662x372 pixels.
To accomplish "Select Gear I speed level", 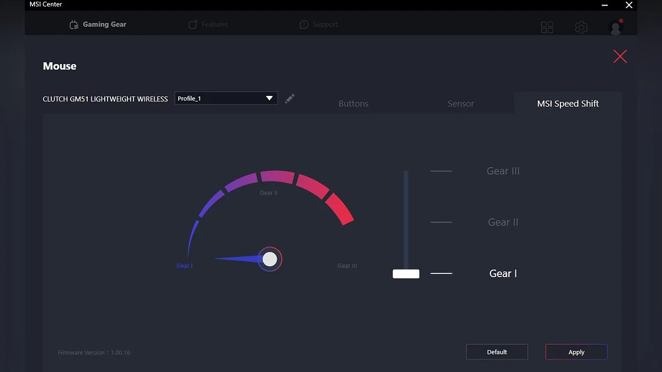I will [503, 273].
